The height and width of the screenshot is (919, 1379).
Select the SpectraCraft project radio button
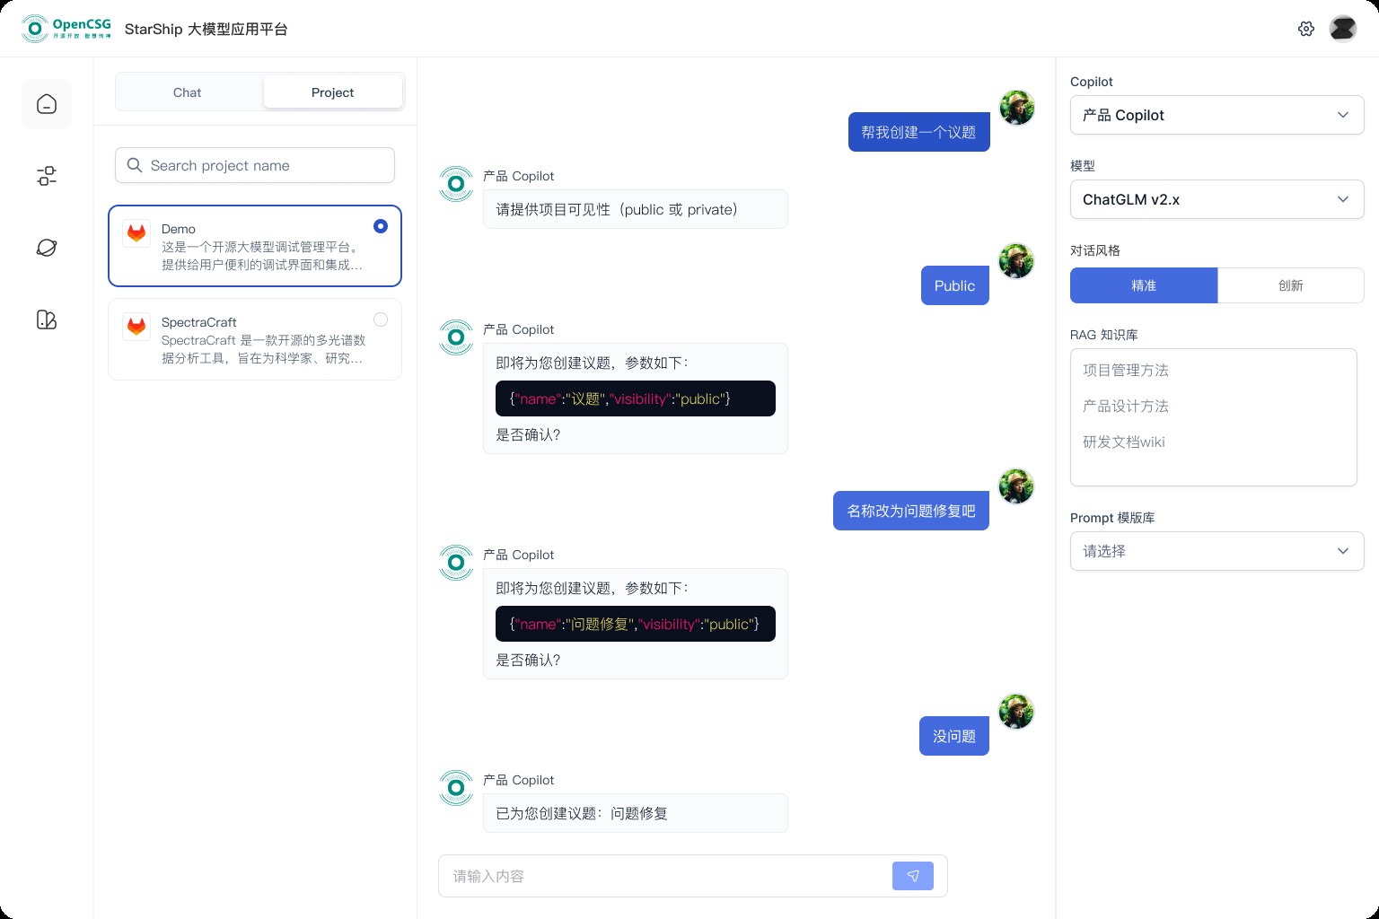381,319
